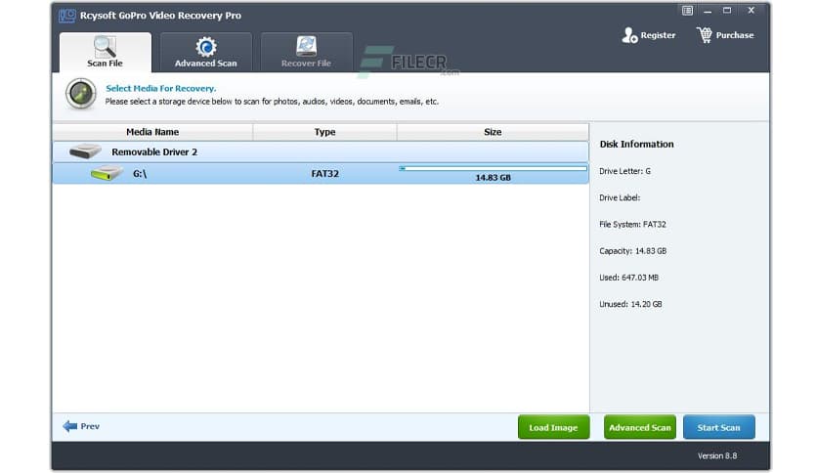Click the blue Prev arrow icon

69,426
